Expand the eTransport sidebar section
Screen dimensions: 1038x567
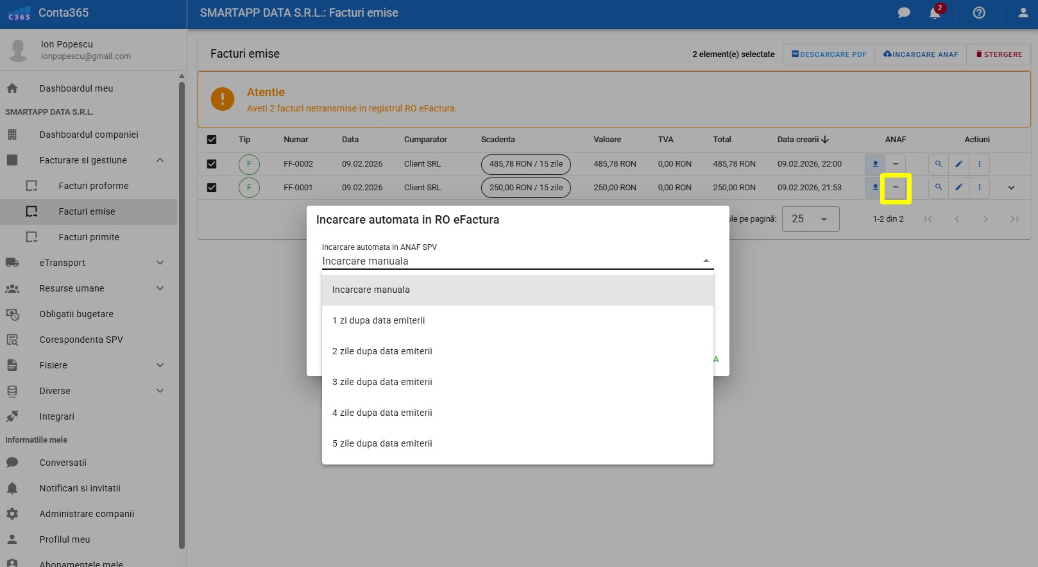tap(160, 263)
